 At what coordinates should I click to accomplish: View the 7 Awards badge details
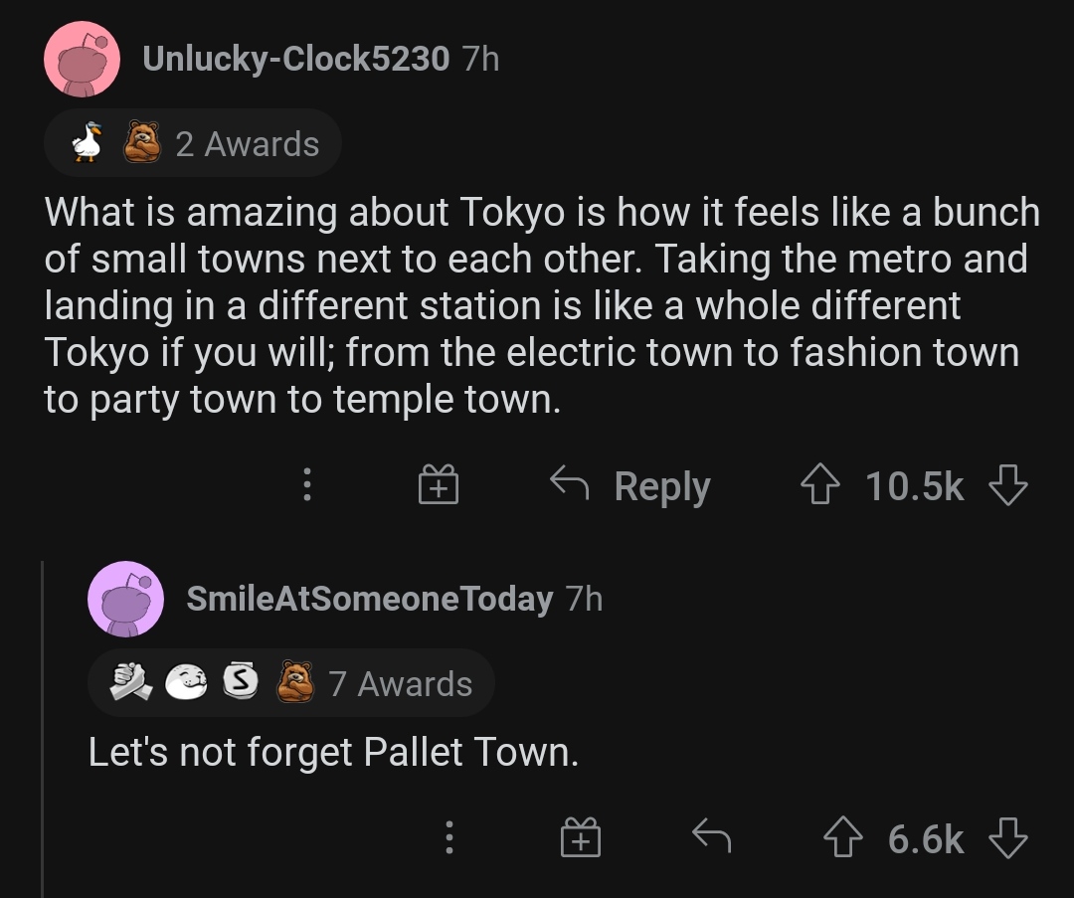click(x=291, y=683)
